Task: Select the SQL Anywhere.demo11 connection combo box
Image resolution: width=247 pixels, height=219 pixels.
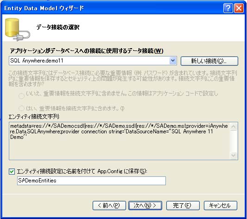Action: [x=93, y=61]
